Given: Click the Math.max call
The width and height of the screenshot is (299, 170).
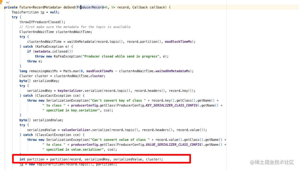Looking at the screenshot, I should tap(71, 71).
